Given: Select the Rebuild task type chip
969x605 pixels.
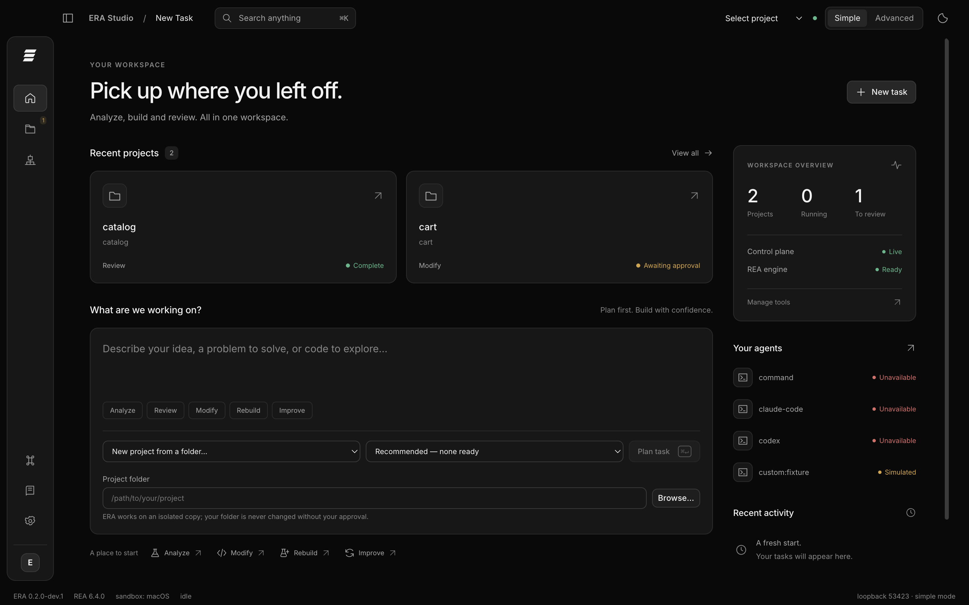Looking at the screenshot, I should coord(248,410).
